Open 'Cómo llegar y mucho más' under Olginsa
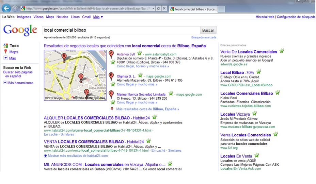Screen dimensions: 316x184 tap(137, 84)
